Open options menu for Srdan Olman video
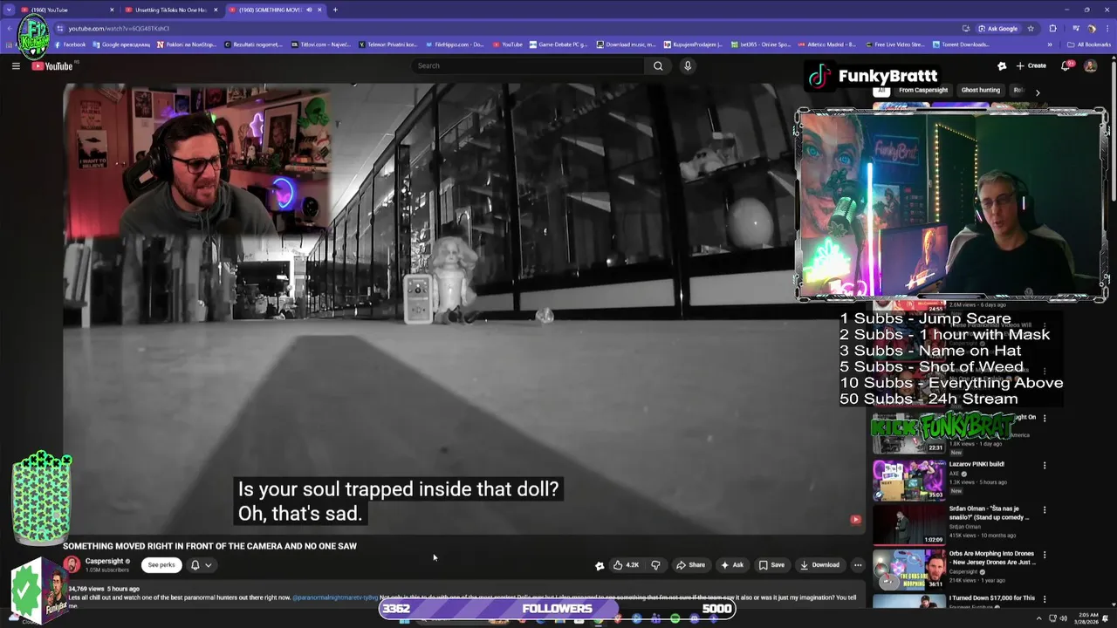This screenshot has width=1117, height=628. (1045, 510)
